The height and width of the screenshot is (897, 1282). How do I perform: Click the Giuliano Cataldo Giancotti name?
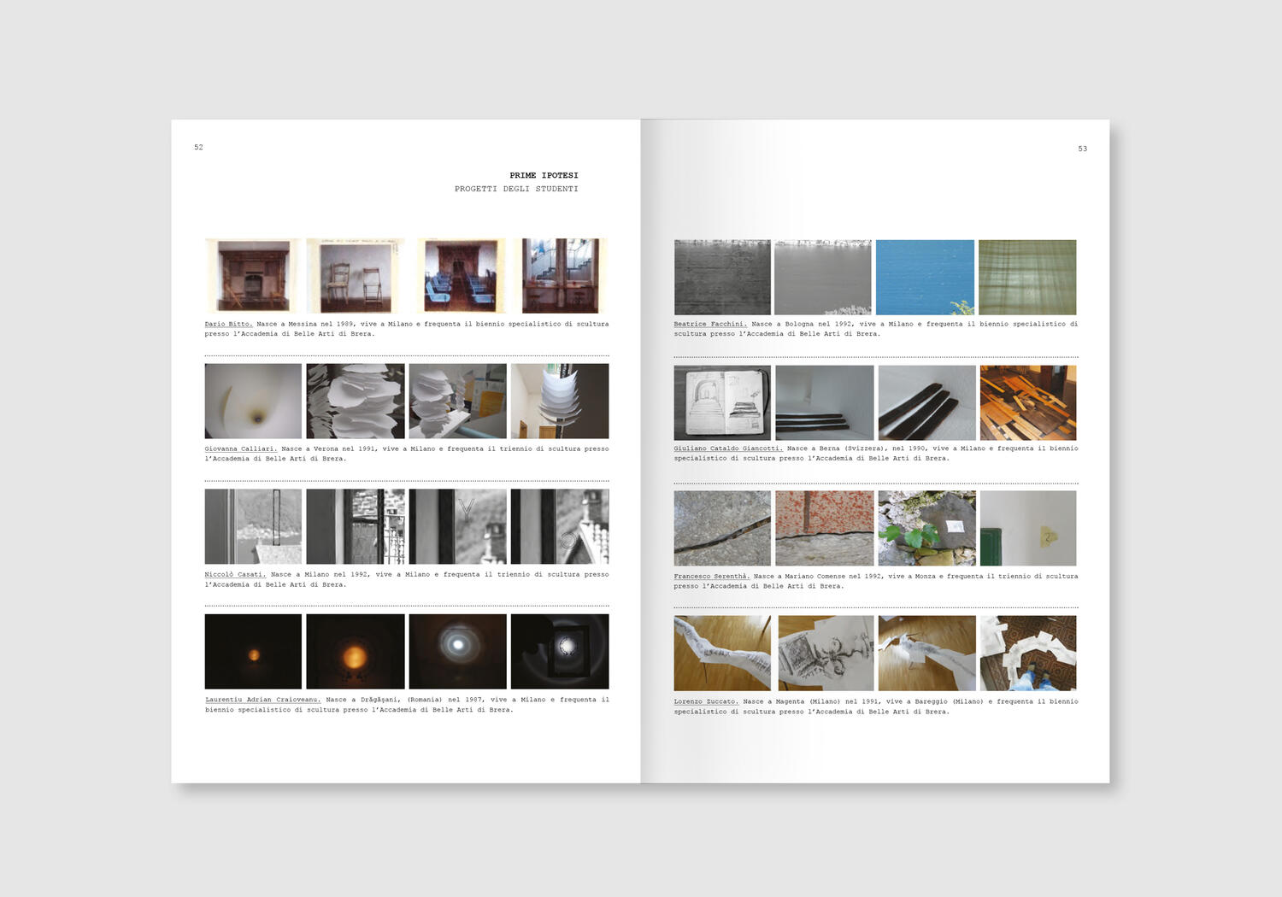click(727, 448)
